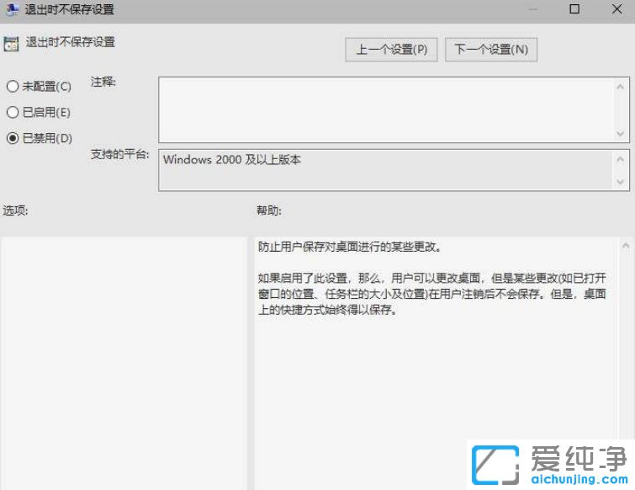The image size is (635, 490).
Task: Click the 帮助: label
Action: tap(269, 210)
